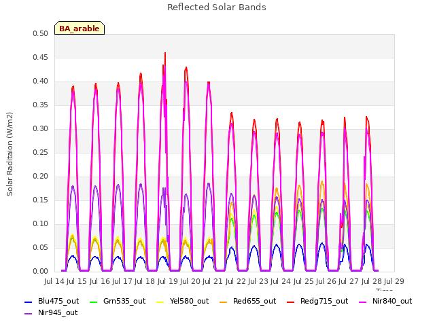
Task: Click the 0.40 y-axis tick label
Action: pyautogui.click(x=41, y=81)
